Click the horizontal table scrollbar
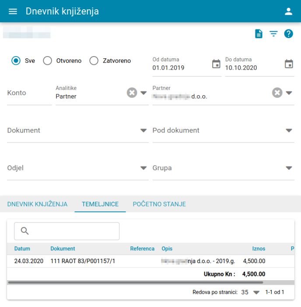This screenshot has height=307, width=301. click(x=136, y=282)
